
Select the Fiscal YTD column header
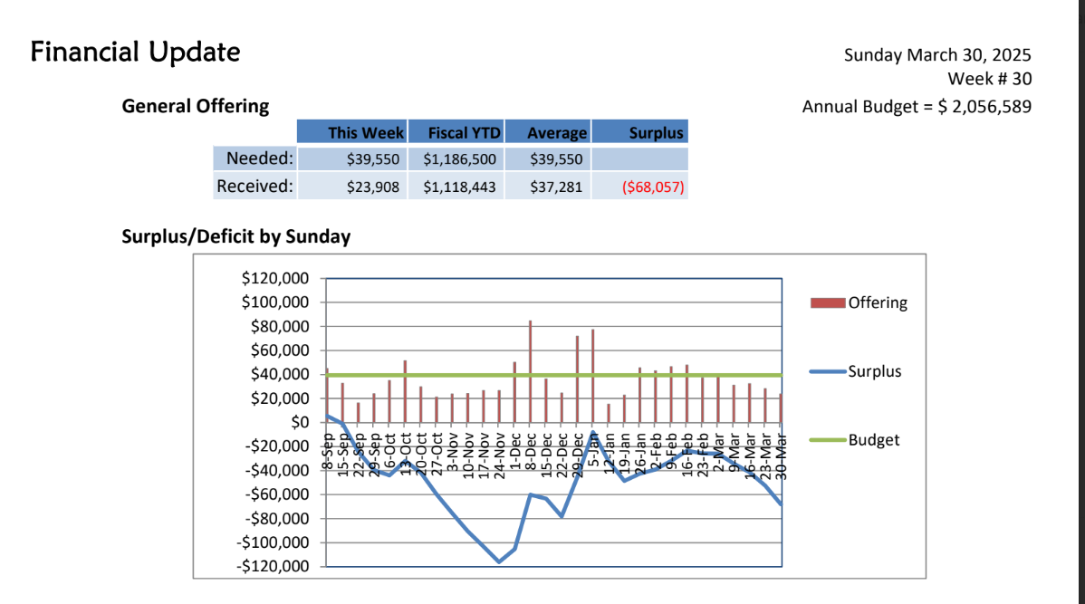point(456,132)
